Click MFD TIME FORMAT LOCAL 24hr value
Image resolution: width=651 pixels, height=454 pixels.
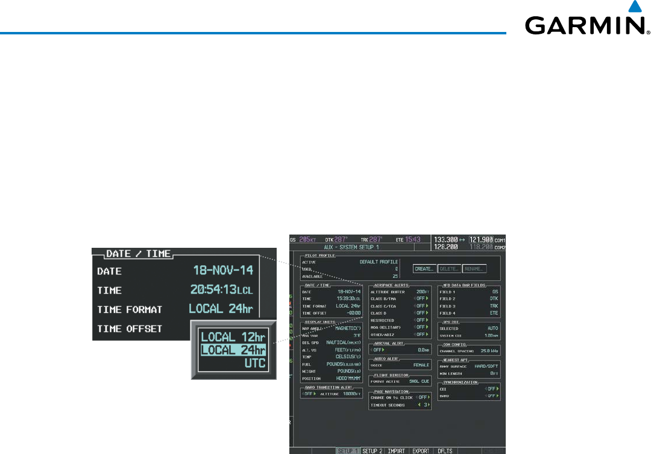(x=348, y=306)
